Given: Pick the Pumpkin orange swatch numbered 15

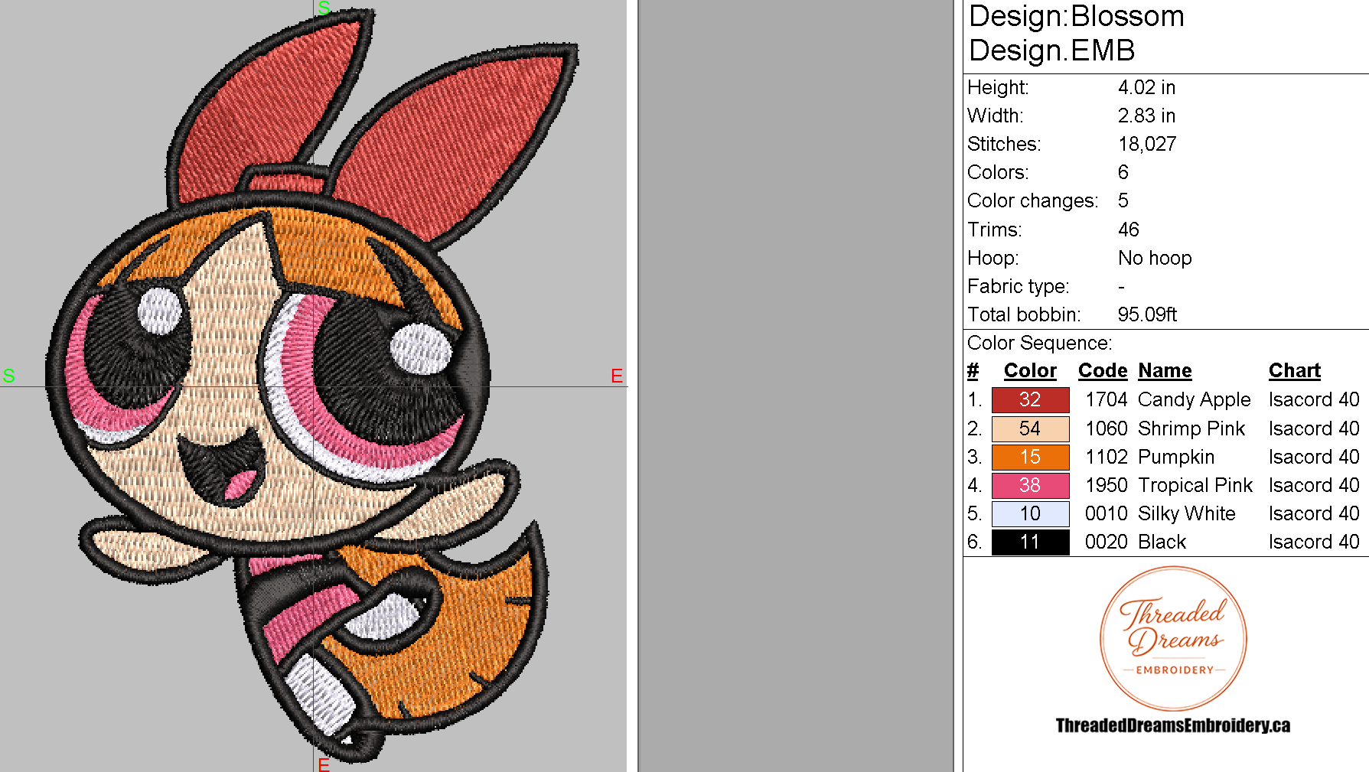Looking at the screenshot, I should [1030, 457].
